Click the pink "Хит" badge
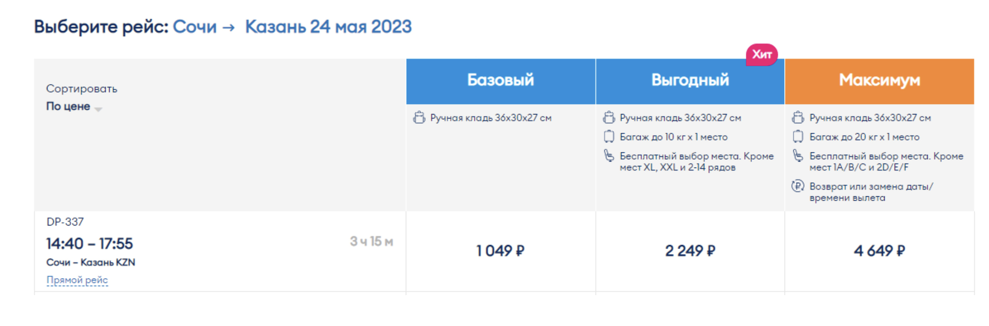The image size is (989, 326). pos(762,55)
